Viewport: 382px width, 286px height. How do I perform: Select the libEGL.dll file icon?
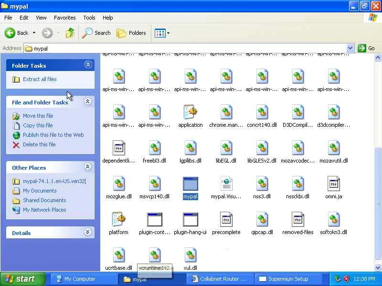coord(226,148)
